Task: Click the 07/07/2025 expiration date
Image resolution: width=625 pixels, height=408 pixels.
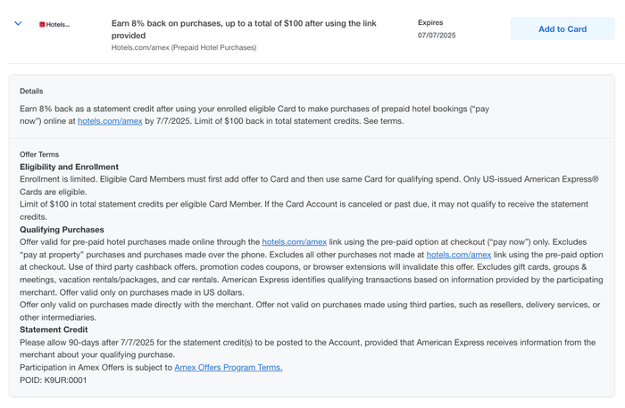Action: (x=437, y=36)
